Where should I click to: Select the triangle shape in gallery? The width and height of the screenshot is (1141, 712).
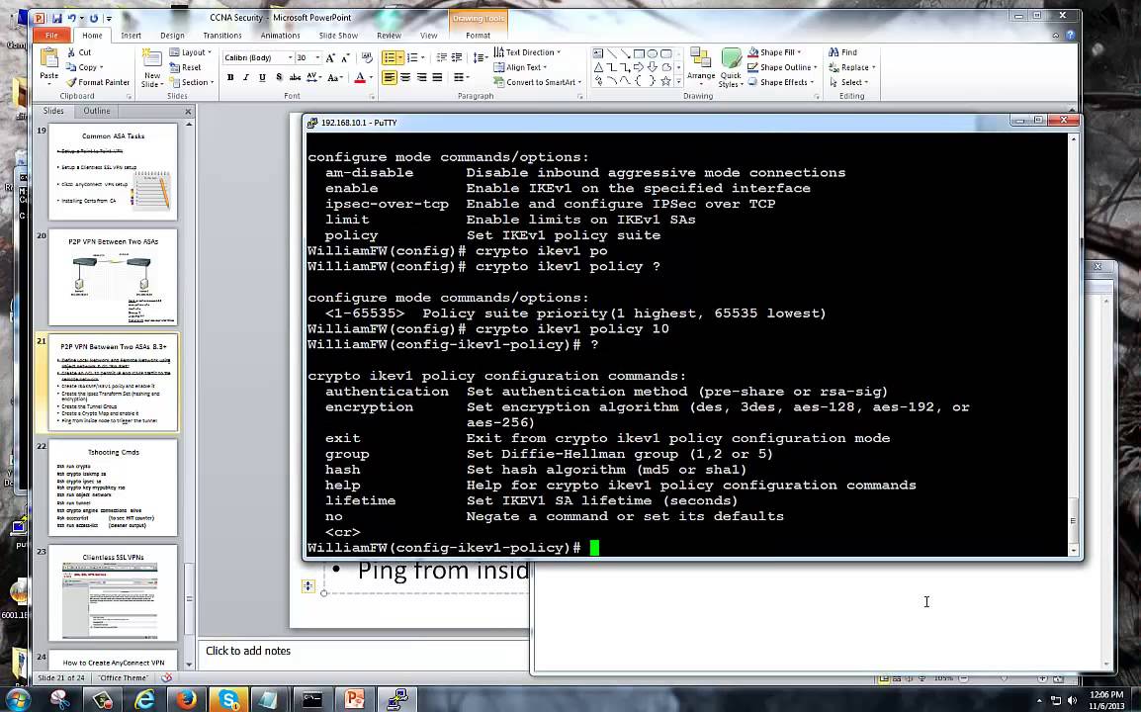[598, 67]
